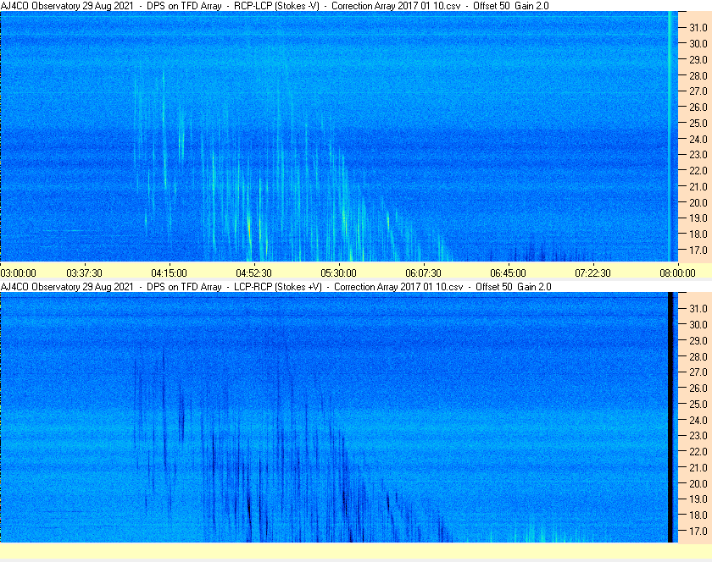Click the 07:22:30 time axis label
The image size is (712, 562).
[x=592, y=273]
